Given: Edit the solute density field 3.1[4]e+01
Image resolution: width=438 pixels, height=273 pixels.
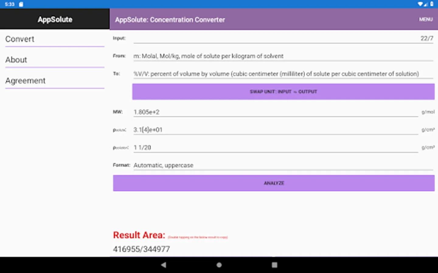Looking at the screenshot, I should 276,130.
